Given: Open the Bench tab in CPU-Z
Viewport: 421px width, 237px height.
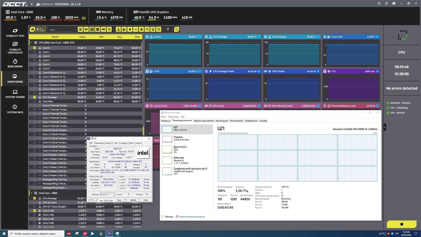Looking at the screenshot, I should (131, 143).
